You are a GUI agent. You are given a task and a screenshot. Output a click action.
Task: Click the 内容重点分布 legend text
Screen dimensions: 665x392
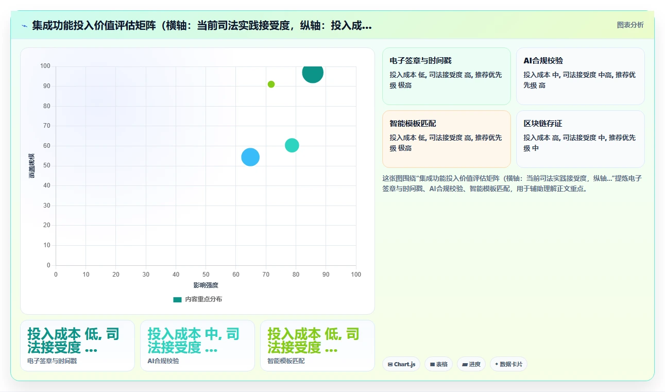pyautogui.click(x=203, y=299)
